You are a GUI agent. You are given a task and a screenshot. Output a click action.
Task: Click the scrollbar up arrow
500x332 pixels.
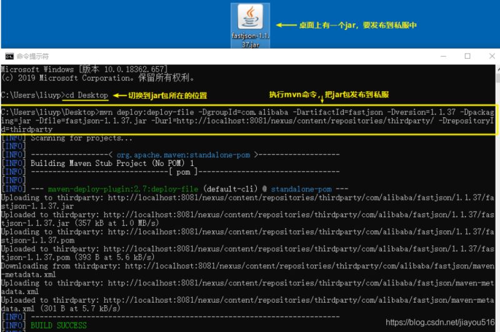[497, 69]
